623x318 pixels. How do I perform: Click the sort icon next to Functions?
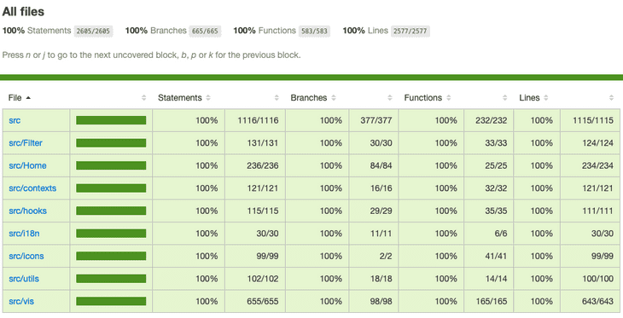449,98
